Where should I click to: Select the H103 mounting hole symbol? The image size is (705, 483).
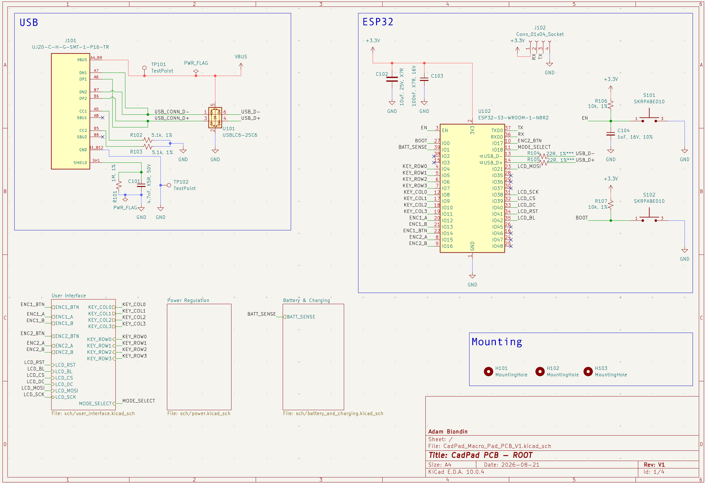[588, 371]
